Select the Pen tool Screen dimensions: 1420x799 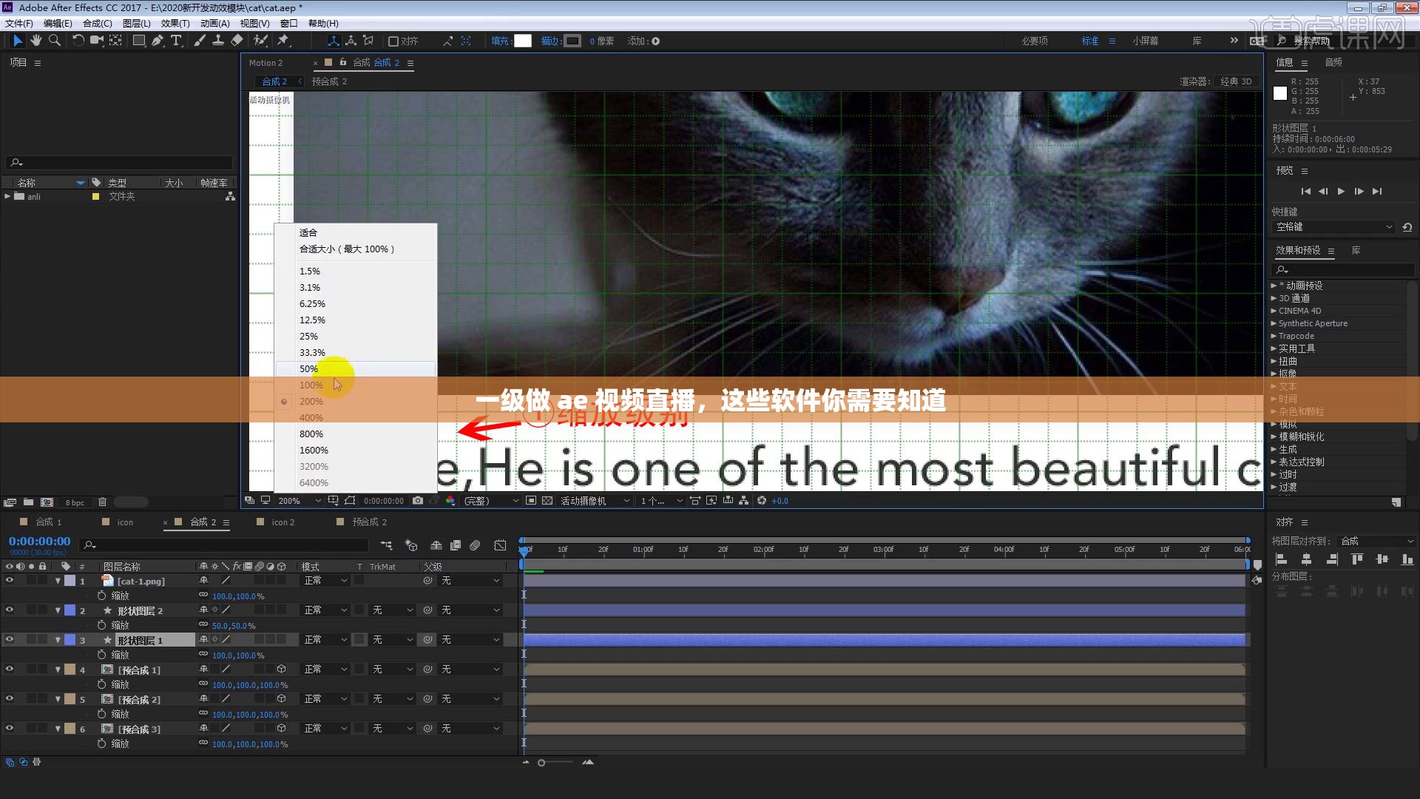click(x=158, y=41)
